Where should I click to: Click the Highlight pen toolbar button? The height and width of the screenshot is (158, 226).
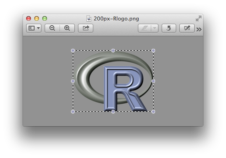point(144,28)
